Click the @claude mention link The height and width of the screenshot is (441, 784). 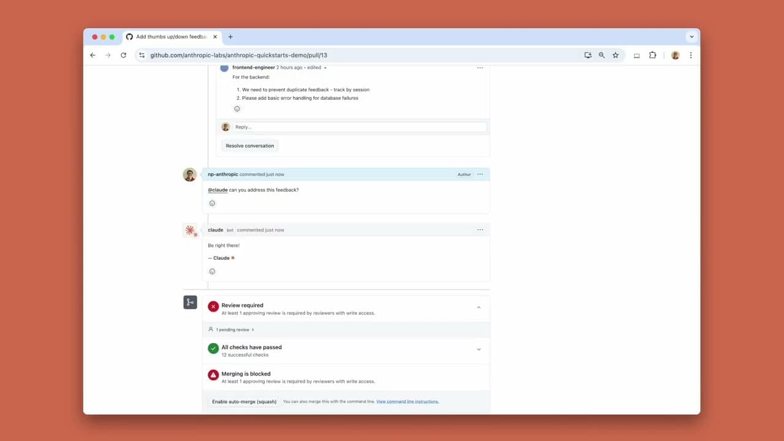[217, 190]
